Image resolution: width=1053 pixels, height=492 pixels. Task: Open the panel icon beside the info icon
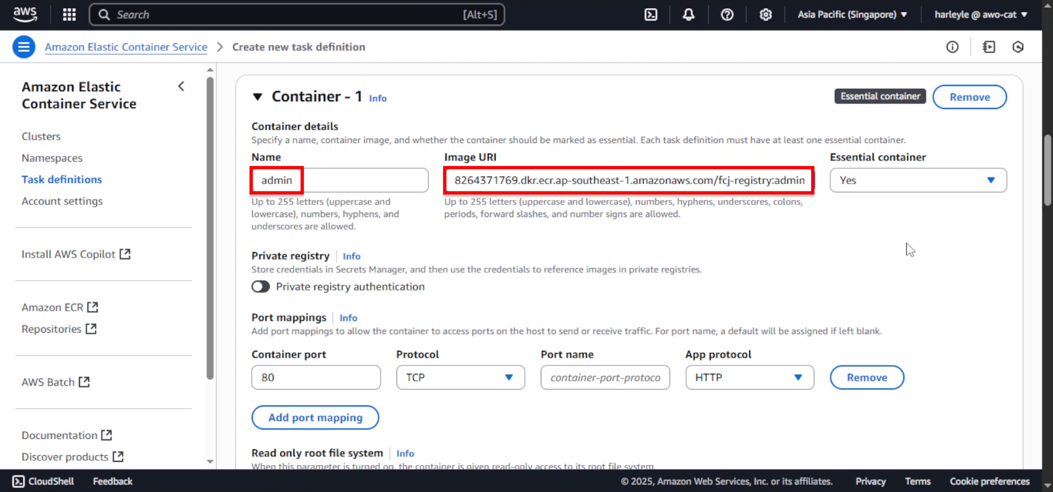click(x=989, y=47)
